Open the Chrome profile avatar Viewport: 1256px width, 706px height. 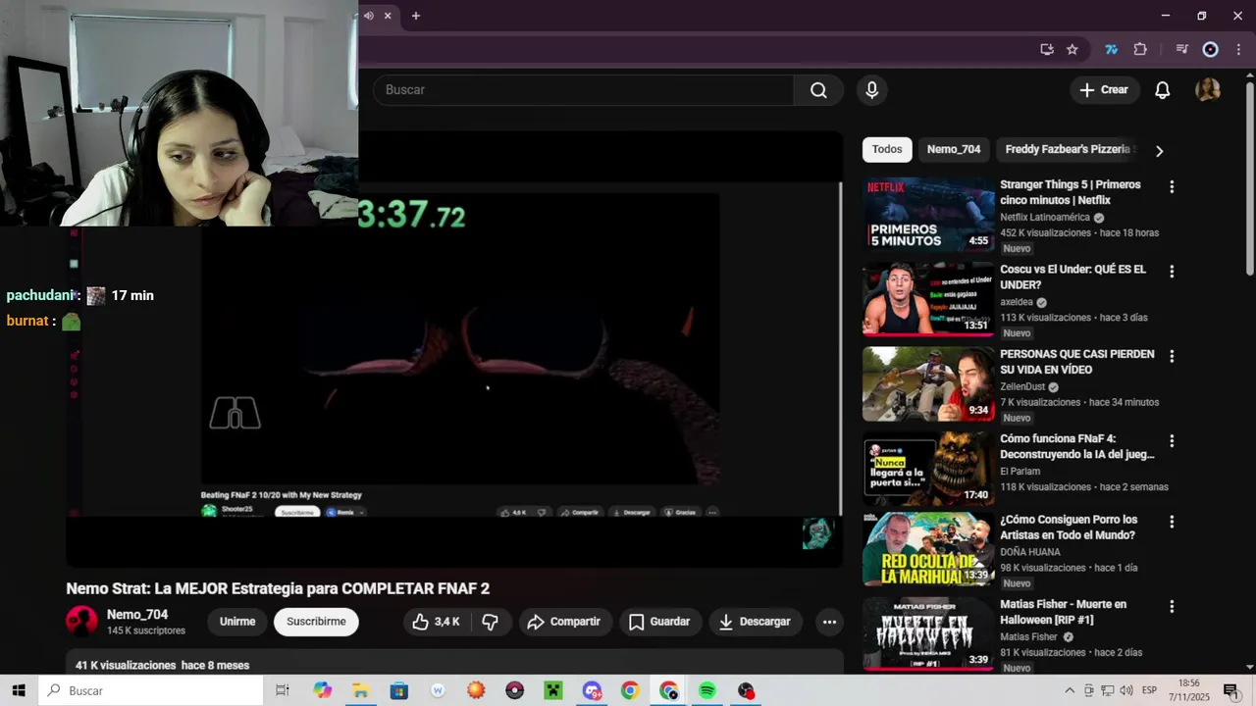point(1210,49)
